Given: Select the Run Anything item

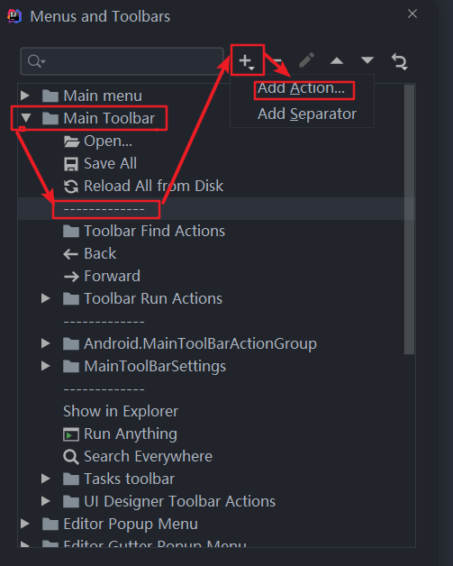Looking at the screenshot, I should click(x=120, y=434).
